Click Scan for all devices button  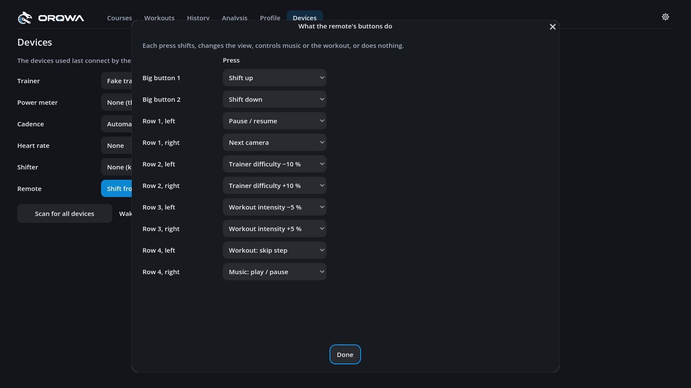[65, 213]
